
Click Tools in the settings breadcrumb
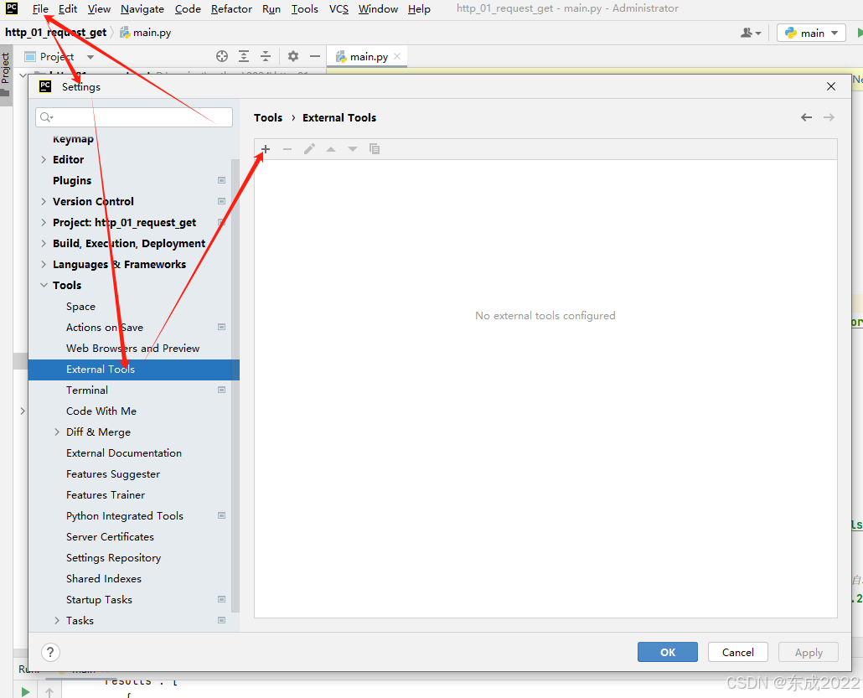[268, 118]
